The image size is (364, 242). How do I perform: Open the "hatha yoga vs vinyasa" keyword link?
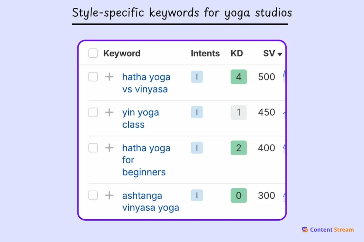(x=146, y=83)
